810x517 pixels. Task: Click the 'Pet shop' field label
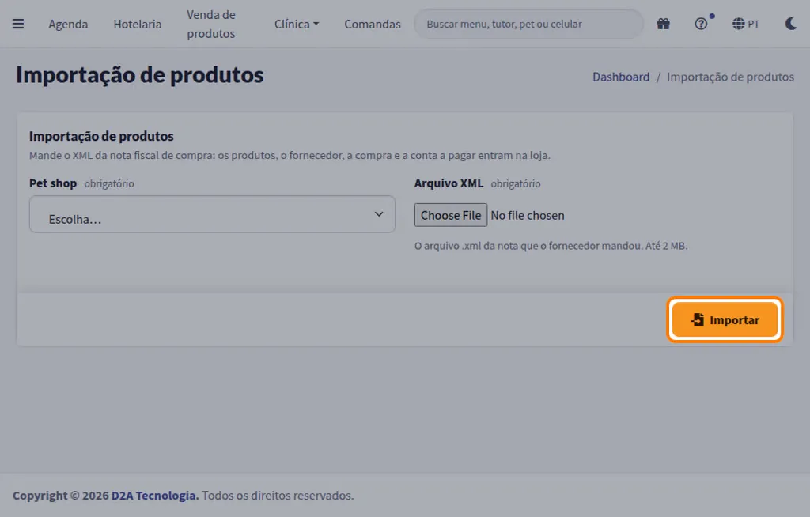(53, 183)
